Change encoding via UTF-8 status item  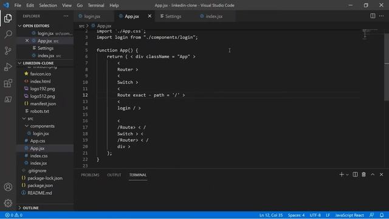(x=315, y=215)
